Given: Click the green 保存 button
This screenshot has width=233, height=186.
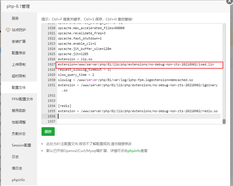Looking at the screenshot, I should click(x=48, y=131).
